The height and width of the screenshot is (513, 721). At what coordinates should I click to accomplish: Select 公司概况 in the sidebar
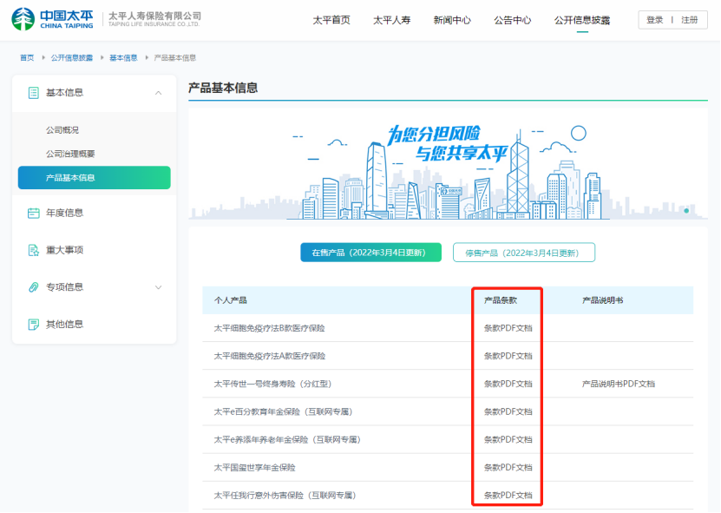[x=62, y=130]
